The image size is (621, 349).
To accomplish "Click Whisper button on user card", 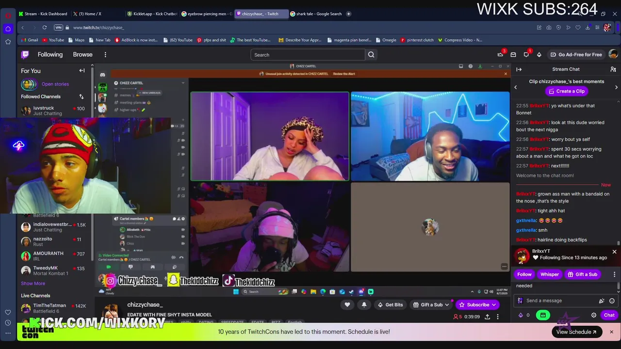I will (550, 274).
